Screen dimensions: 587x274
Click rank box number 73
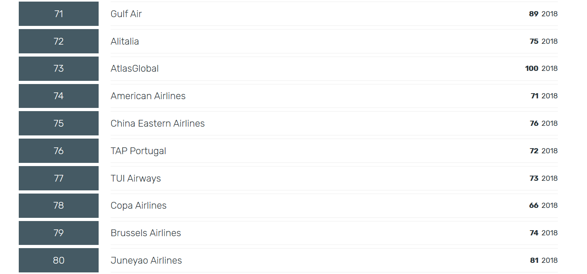click(x=59, y=68)
